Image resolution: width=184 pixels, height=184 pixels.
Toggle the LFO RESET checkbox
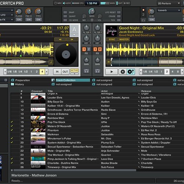point(118,12)
